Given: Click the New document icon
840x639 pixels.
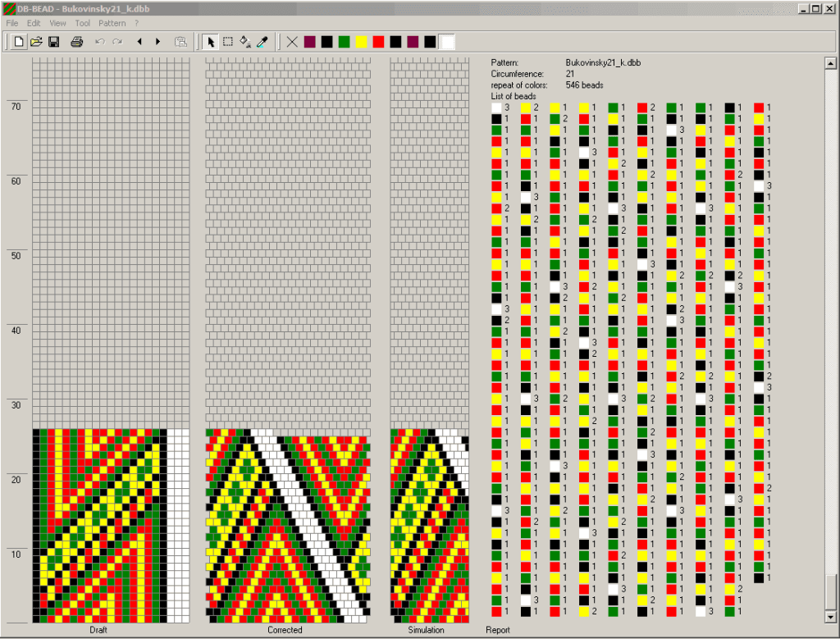Looking at the screenshot, I should click(x=19, y=42).
